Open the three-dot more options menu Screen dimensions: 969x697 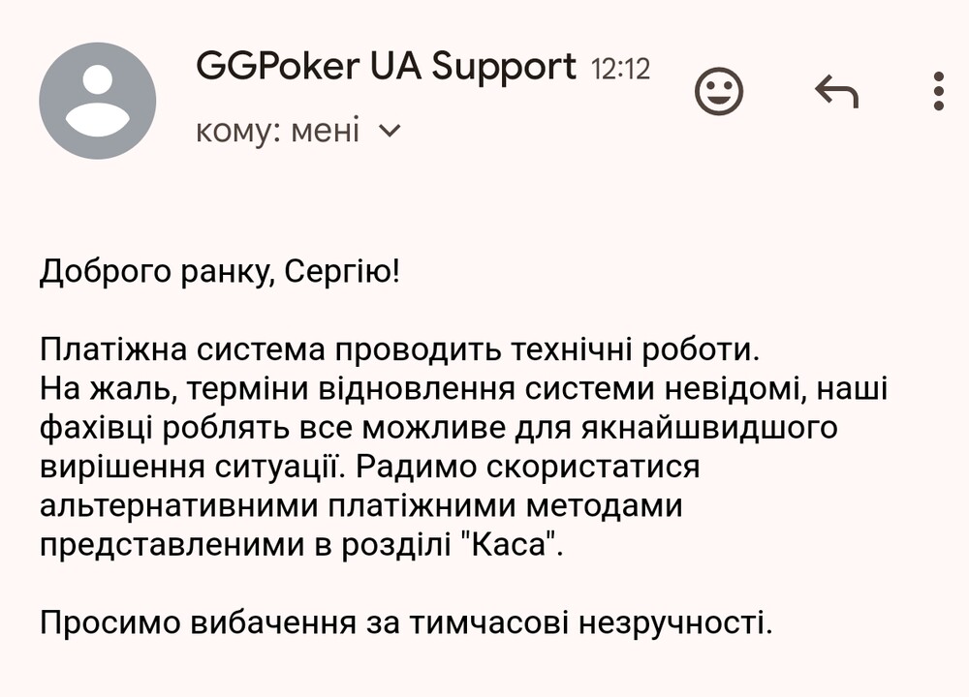pos(939,91)
